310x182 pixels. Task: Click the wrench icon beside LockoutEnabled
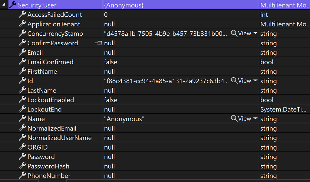tap(22, 100)
